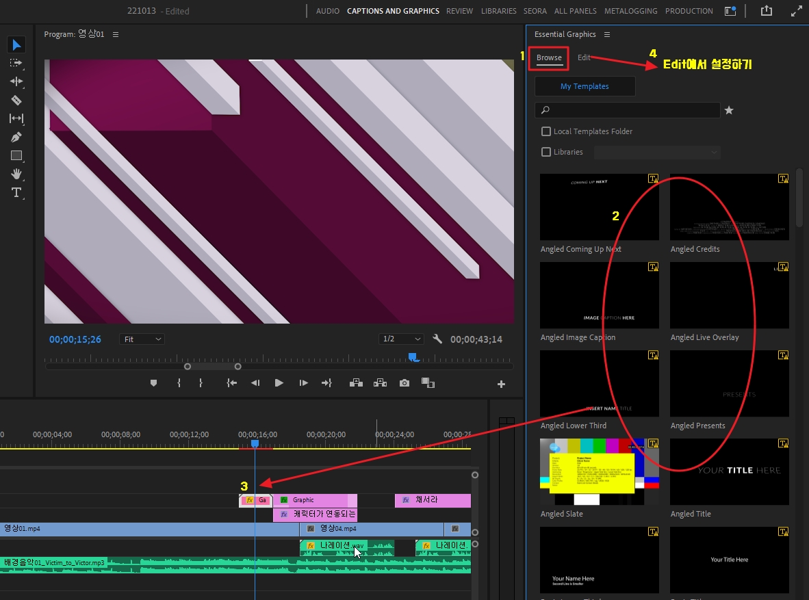809x600 pixels.
Task: Click the Essential Graphics templates scrollbar
Action: [799, 198]
